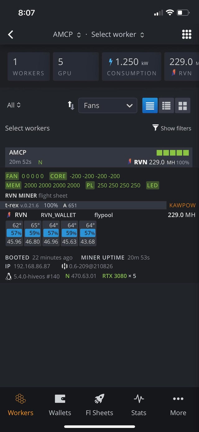Tap the RVN_WALLET text
This screenshot has height=432, width=199.
pyautogui.click(x=58, y=215)
